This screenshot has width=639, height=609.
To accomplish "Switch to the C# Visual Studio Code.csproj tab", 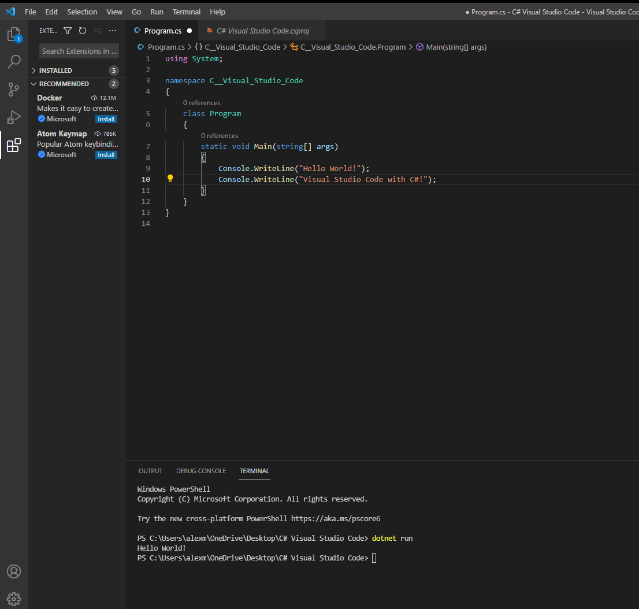I will [262, 31].
